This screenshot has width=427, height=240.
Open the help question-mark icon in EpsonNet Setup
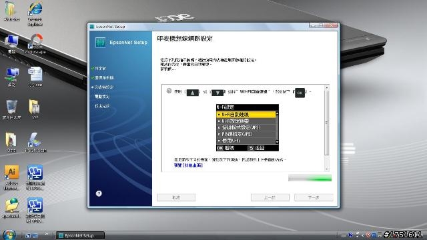[x=99, y=193]
